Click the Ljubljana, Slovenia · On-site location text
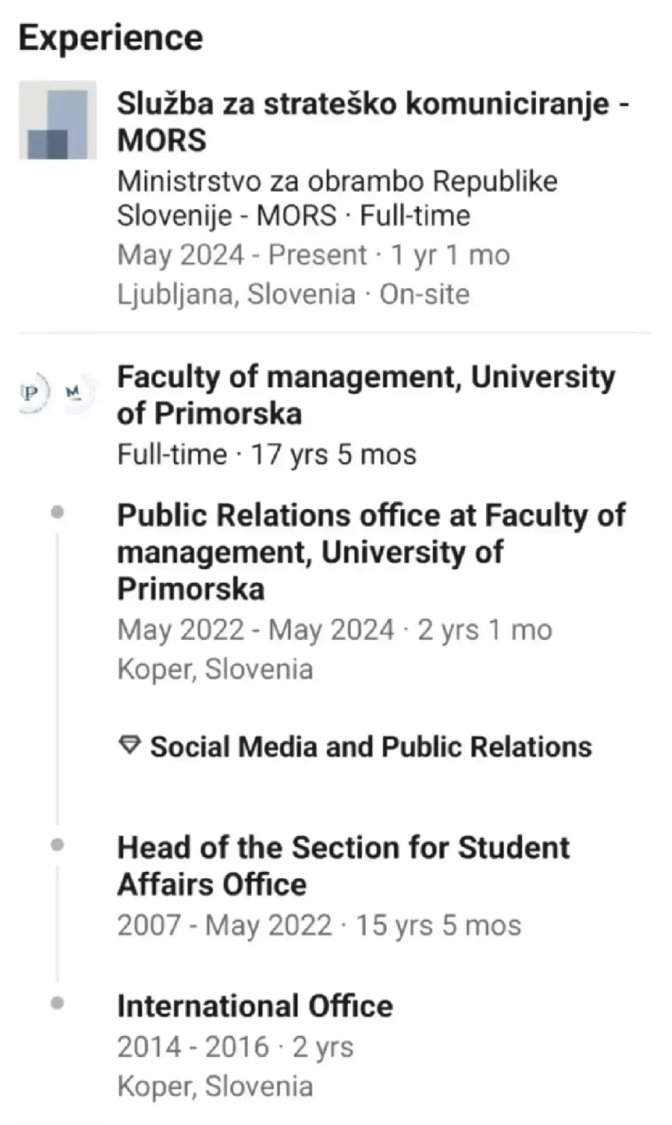 tap(293, 294)
